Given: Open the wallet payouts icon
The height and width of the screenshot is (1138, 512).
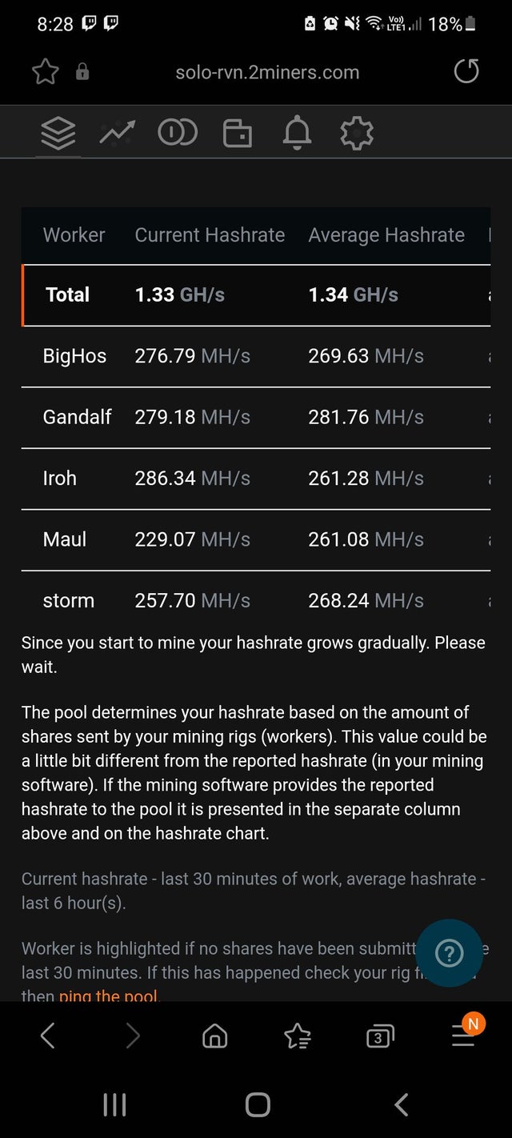Looking at the screenshot, I should [x=237, y=133].
